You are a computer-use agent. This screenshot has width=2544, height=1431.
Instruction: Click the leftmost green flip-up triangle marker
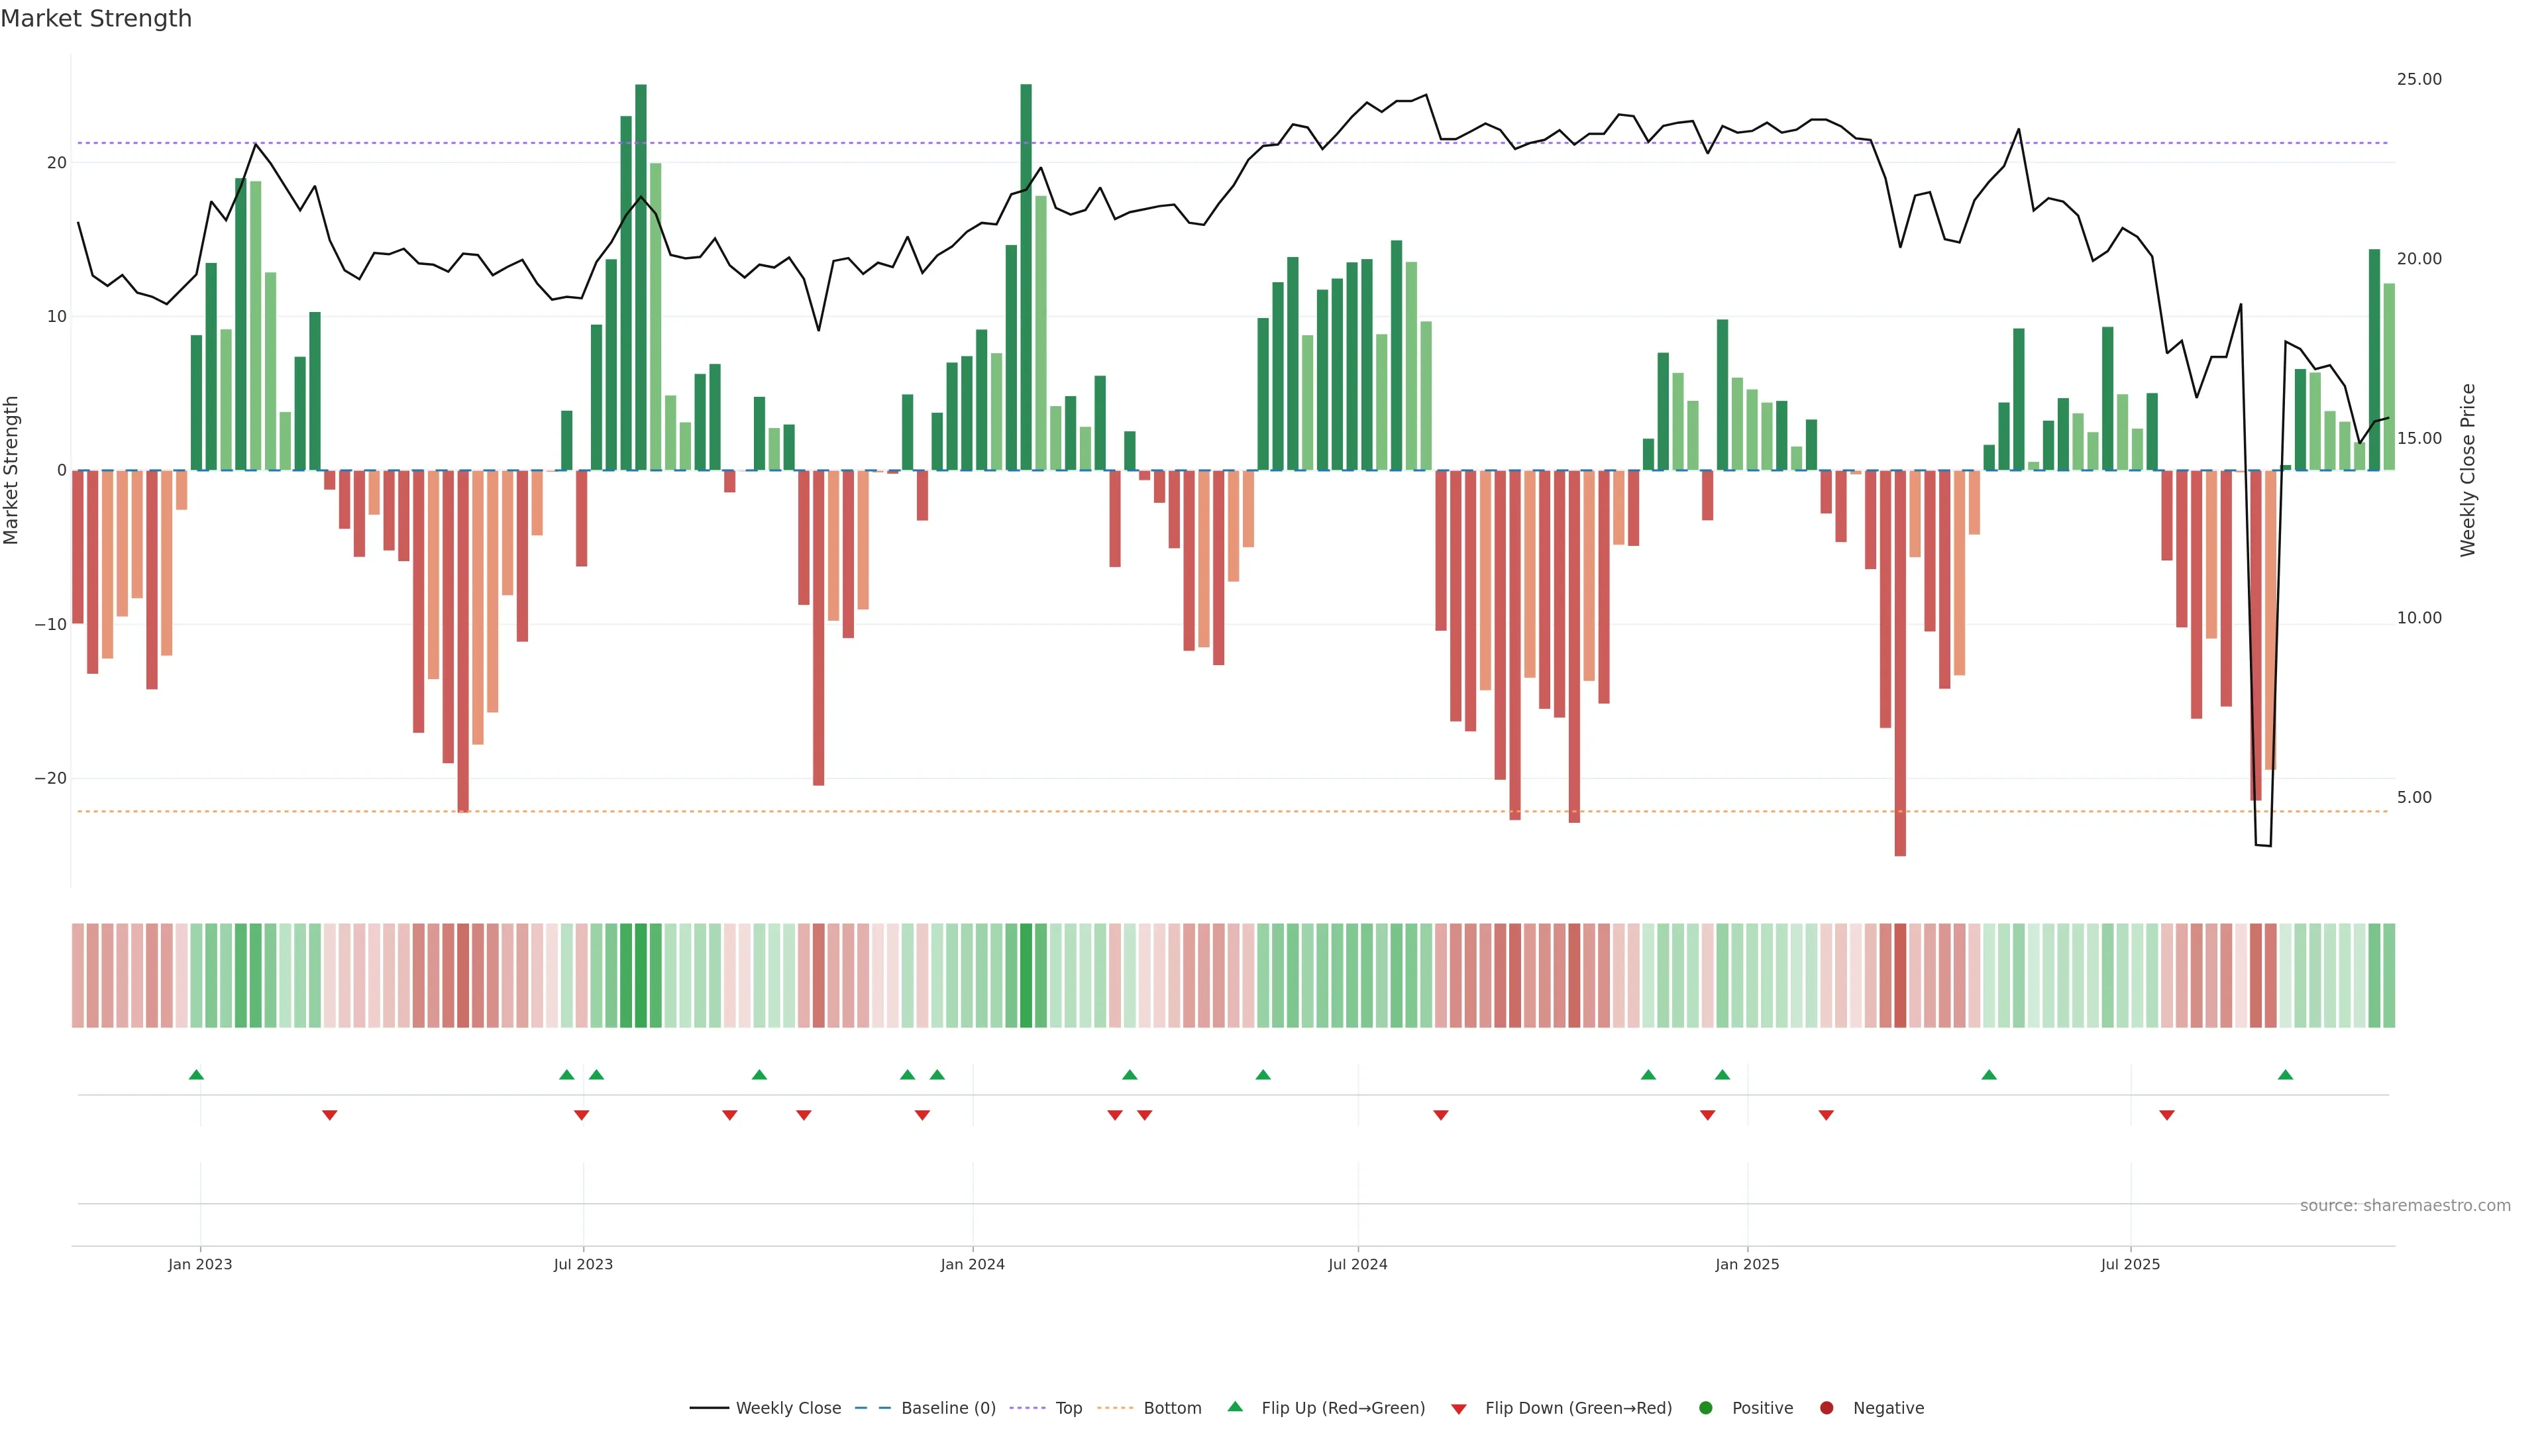197,1075
